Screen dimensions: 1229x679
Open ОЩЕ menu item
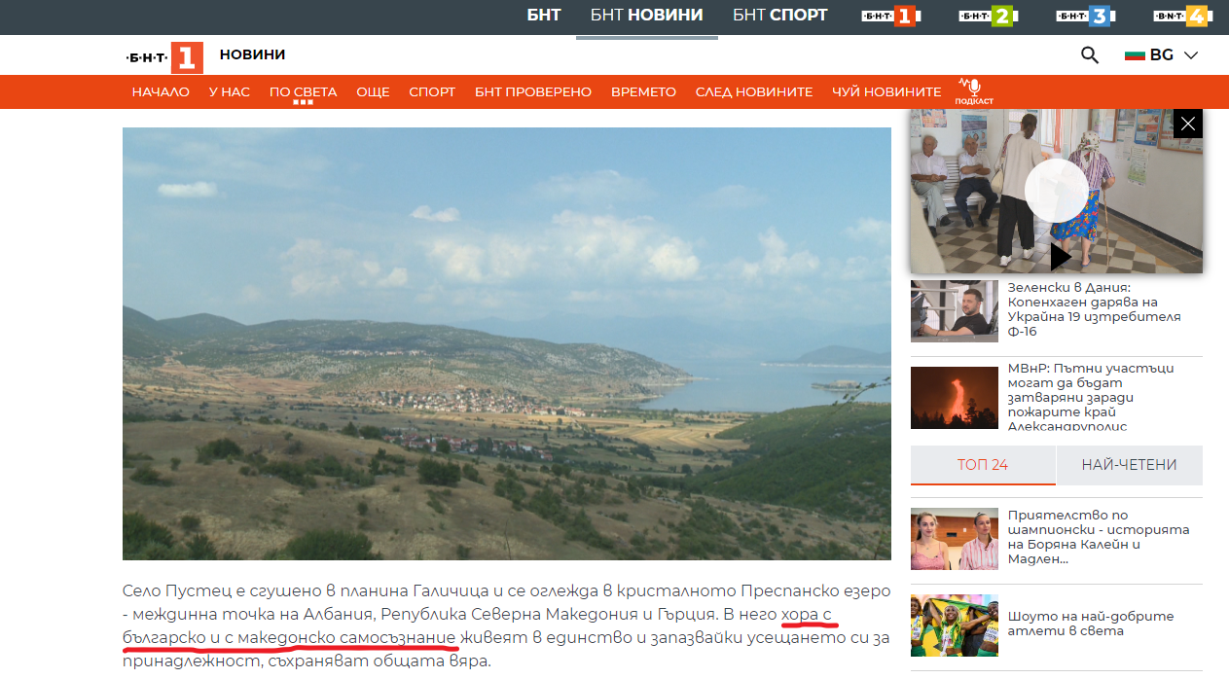click(373, 91)
